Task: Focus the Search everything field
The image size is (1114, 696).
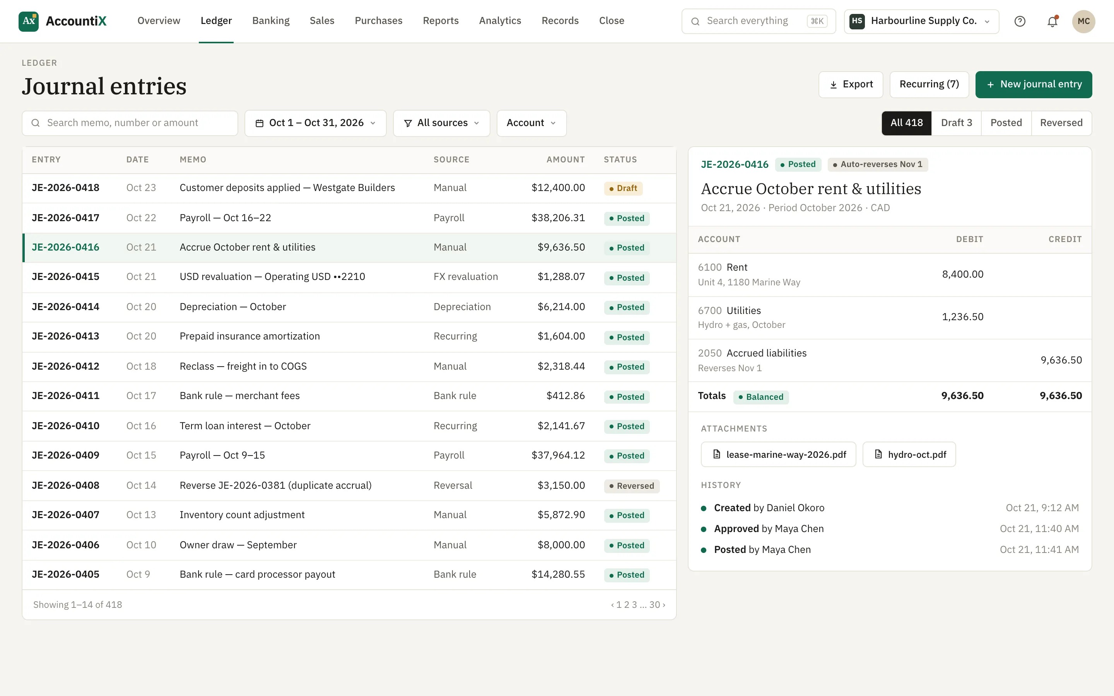Action: pyautogui.click(x=758, y=21)
